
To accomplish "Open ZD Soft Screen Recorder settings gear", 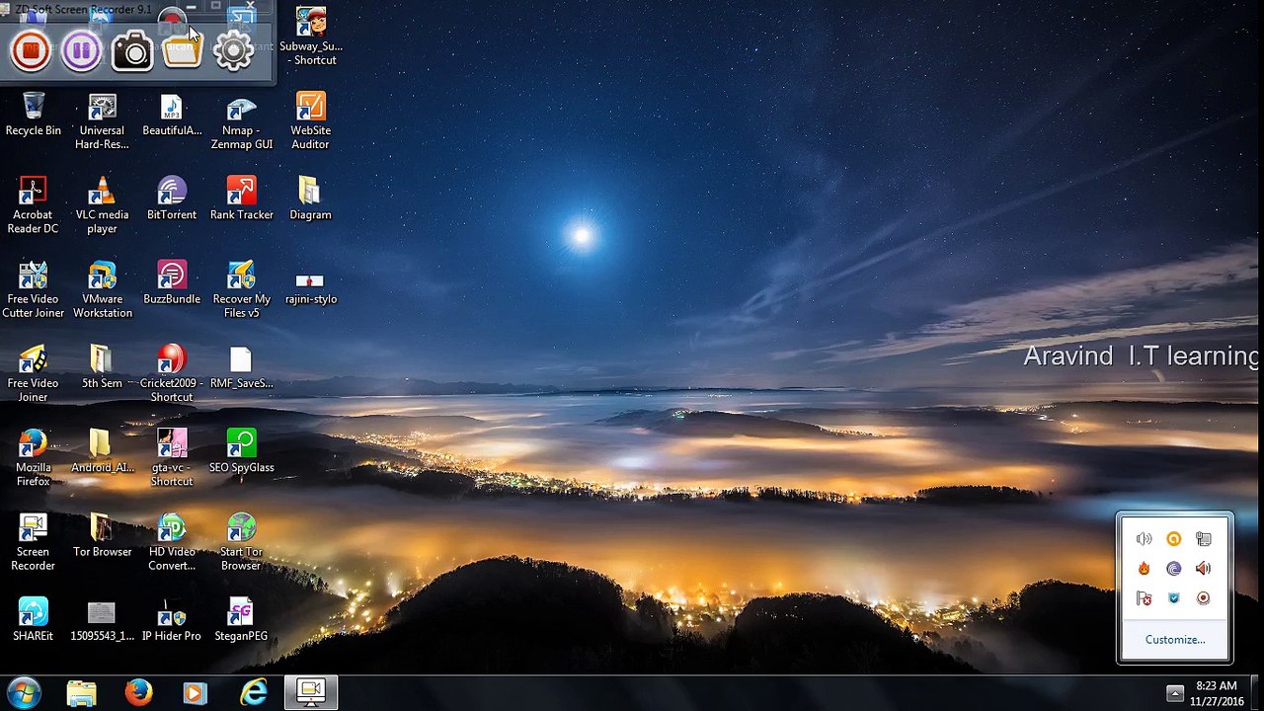I will 234,50.
